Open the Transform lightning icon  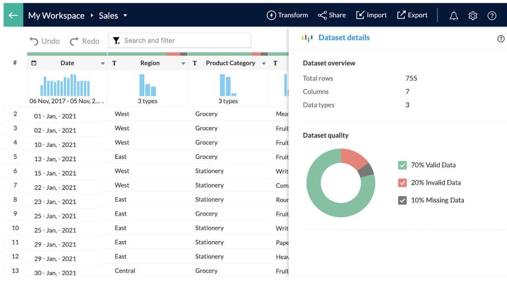coord(271,15)
